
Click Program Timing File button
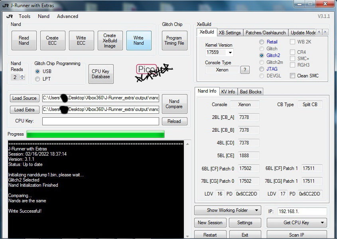click(174, 40)
